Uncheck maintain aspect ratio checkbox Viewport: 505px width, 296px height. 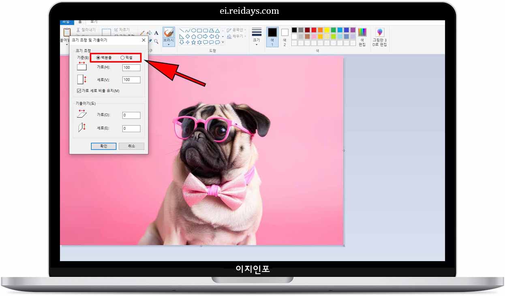[x=78, y=90]
